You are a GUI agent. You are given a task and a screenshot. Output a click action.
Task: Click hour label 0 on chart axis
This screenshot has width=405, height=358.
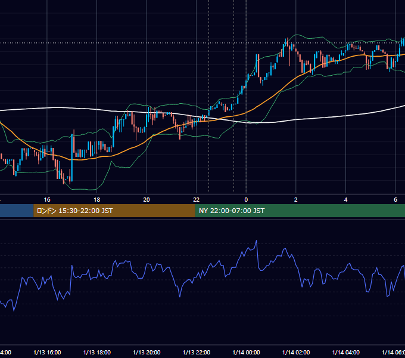[246, 200]
